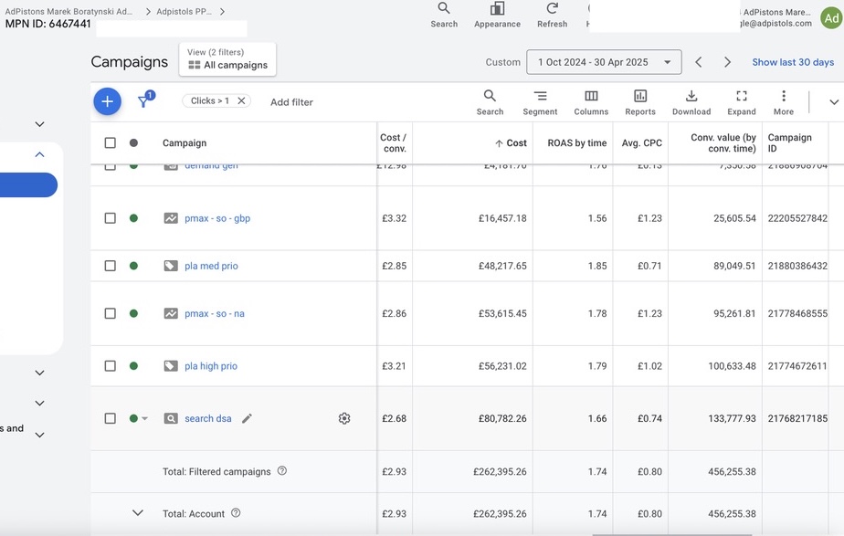
Task: Click the pla med prio shopping tag icon
Action: [171, 266]
